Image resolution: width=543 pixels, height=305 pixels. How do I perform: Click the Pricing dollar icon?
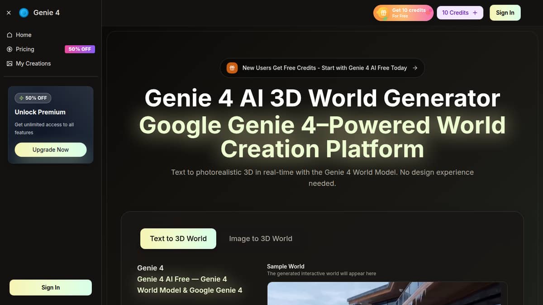[10, 49]
